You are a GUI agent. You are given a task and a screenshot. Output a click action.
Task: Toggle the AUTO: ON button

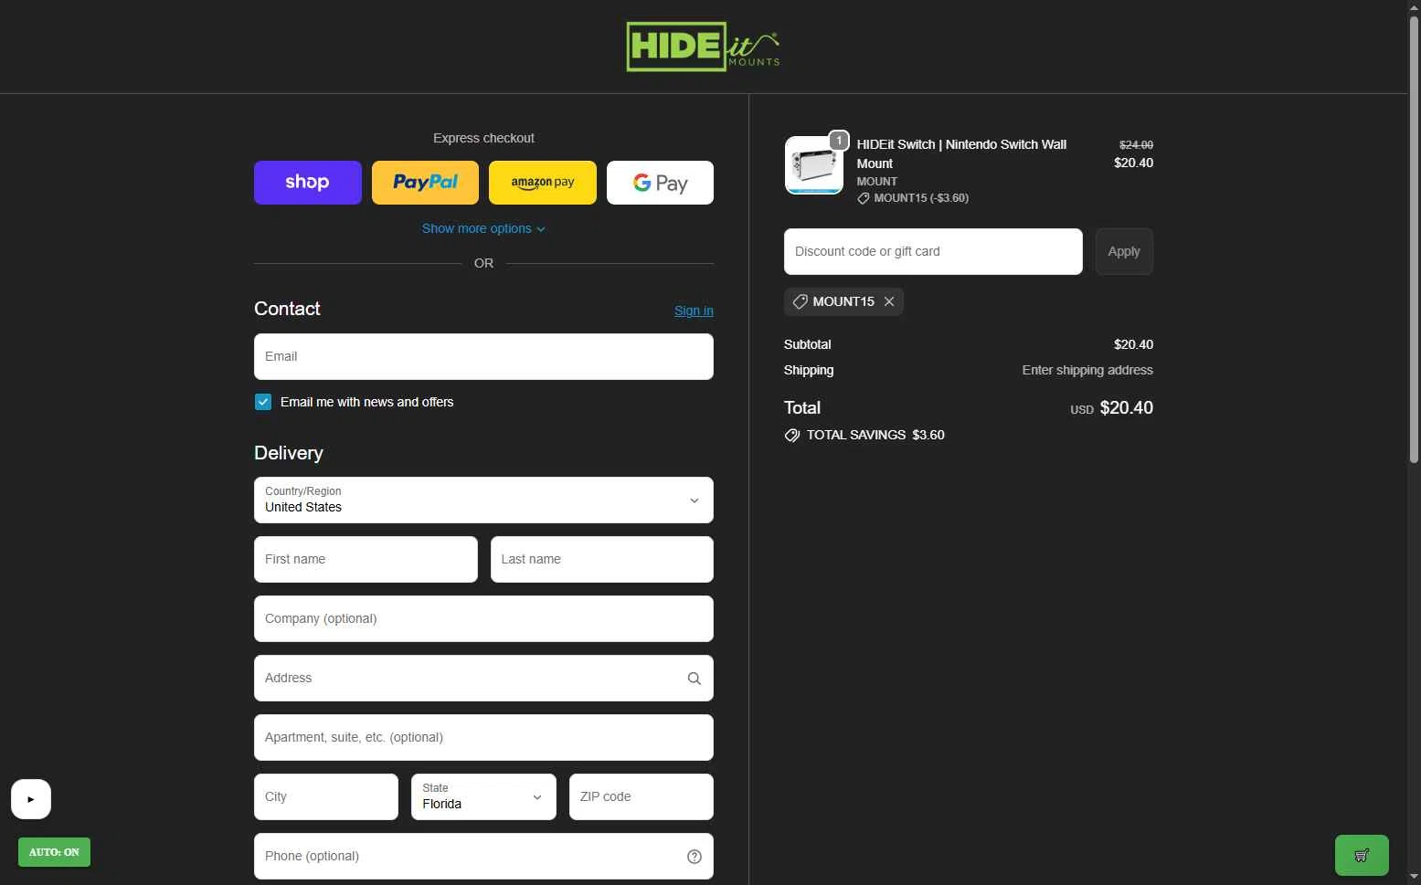54,852
